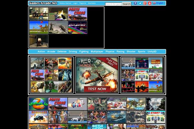The height and width of the screenshot is (129, 194).
Task: Open the archer versus beast thumbnail
Action: (x=58, y=27)
